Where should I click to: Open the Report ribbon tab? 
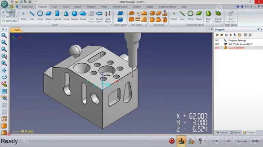78,7
